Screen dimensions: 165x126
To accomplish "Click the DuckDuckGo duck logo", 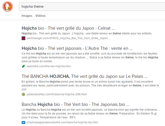I will pyautogui.click(x=8, y=6).
